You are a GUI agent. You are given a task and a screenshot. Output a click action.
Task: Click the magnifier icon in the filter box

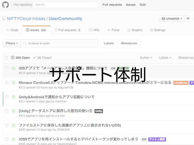tap(25, 43)
